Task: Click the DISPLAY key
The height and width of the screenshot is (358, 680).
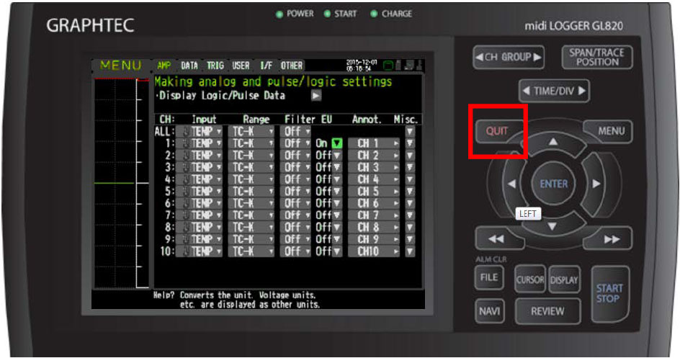Action: 564,279
